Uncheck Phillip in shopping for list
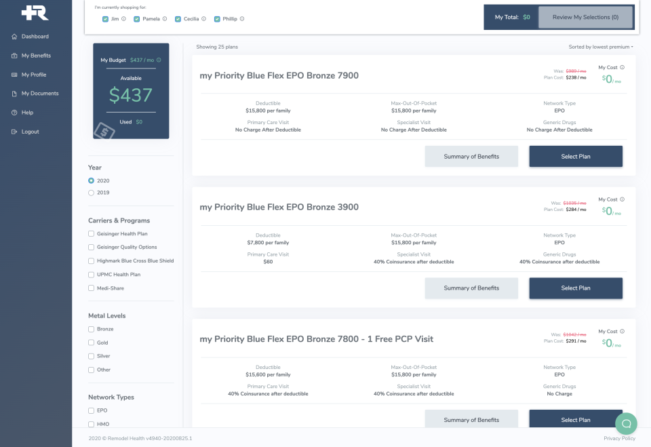Viewport: 651px width, 447px height. tap(217, 19)
